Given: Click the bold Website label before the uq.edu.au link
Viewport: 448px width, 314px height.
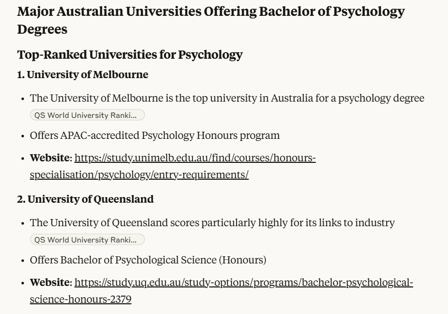Looking at the screenshot, I should point(49,282).
